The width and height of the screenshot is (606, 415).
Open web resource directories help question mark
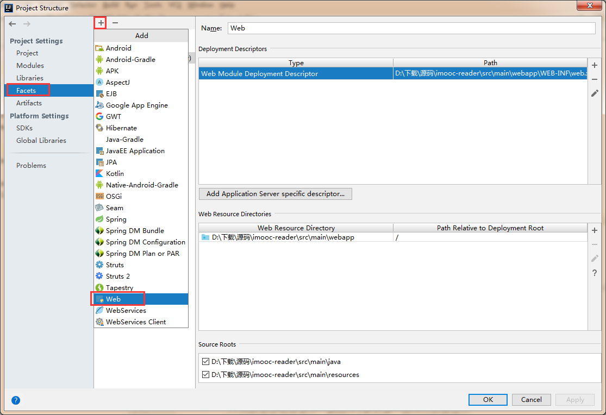tap(595, 273)
